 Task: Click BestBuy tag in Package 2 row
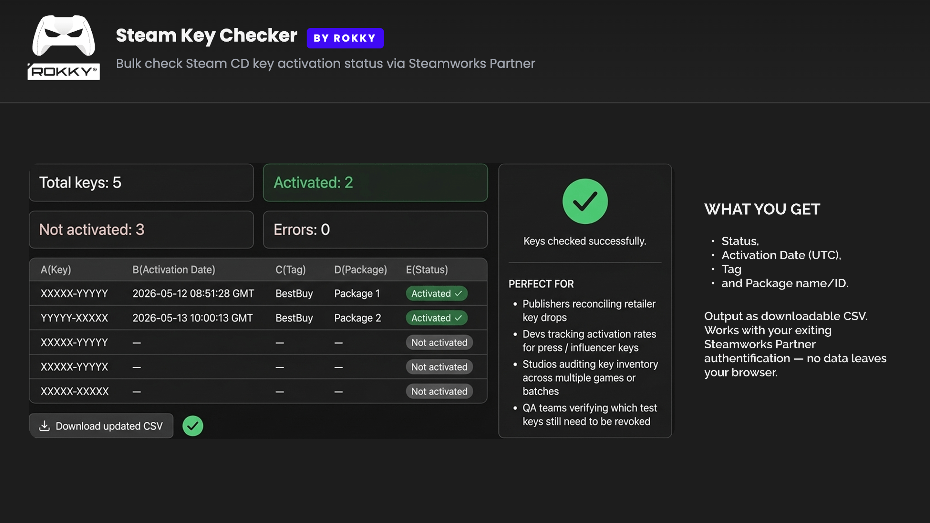pos(294,318)
